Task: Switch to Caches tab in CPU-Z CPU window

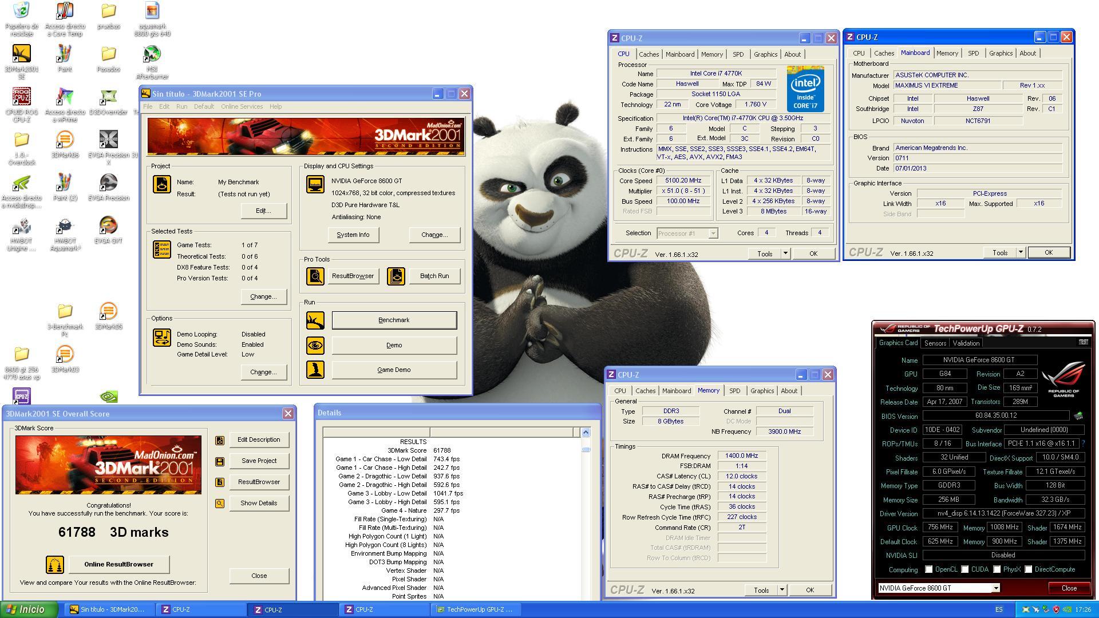Action: [x=649, y=54]
